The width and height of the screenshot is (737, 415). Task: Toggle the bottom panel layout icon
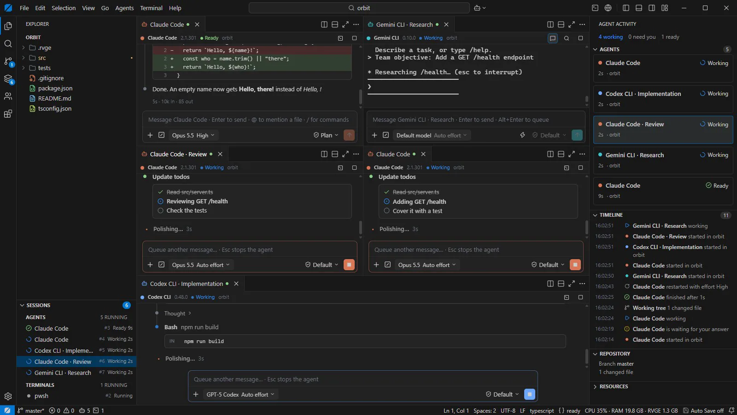click(639, 8)
